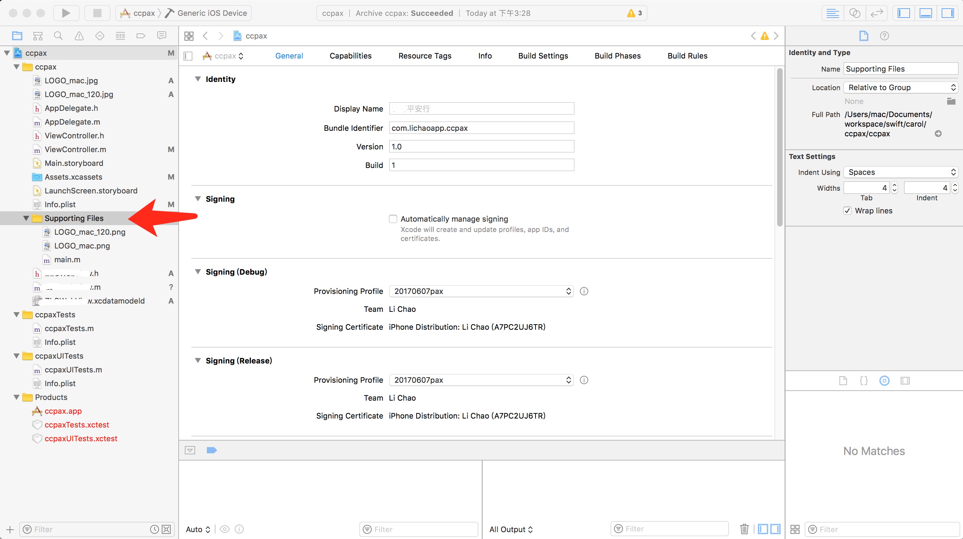
Task: Clear the console with trash icon
Action: [x=744, y=529]
